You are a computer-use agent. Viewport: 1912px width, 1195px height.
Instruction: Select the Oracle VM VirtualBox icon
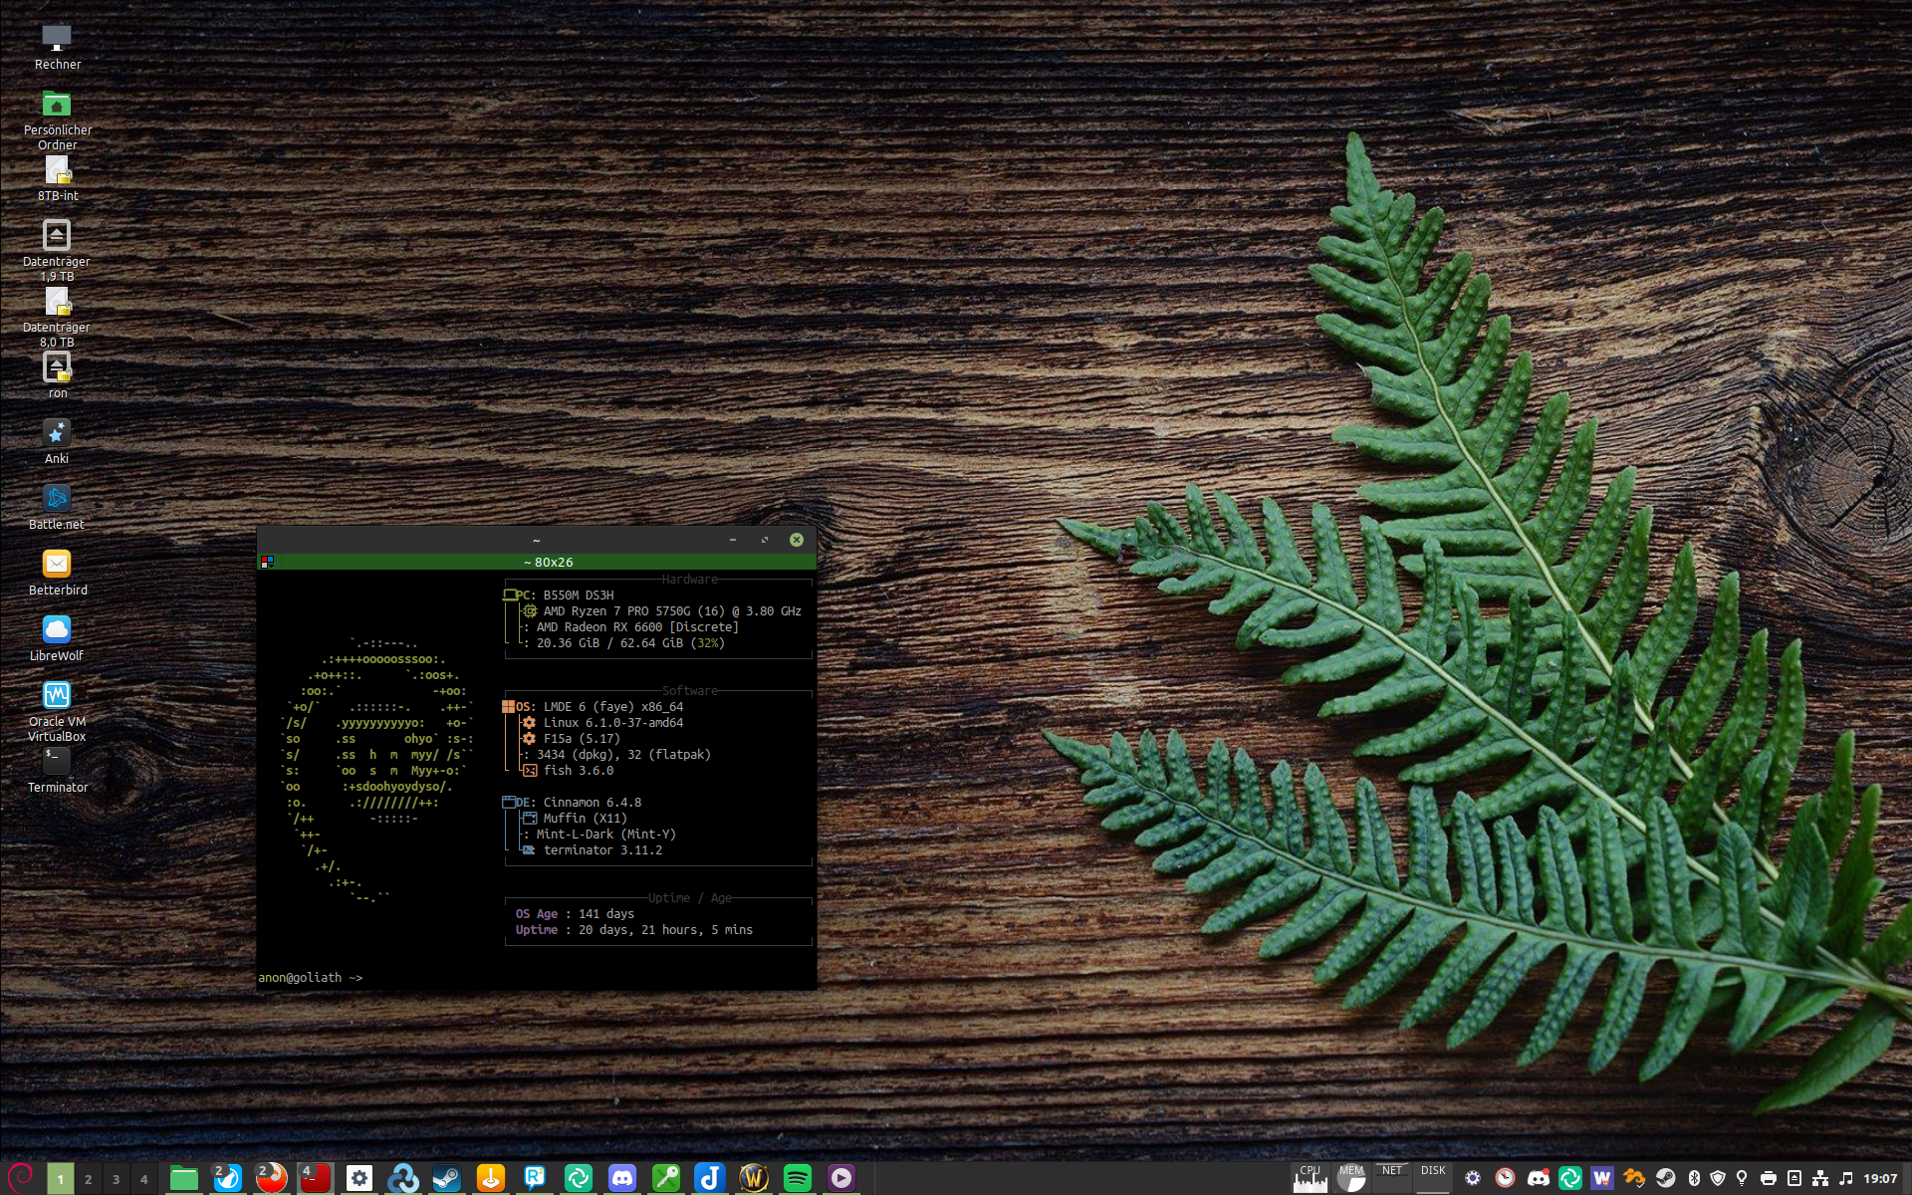57,711
